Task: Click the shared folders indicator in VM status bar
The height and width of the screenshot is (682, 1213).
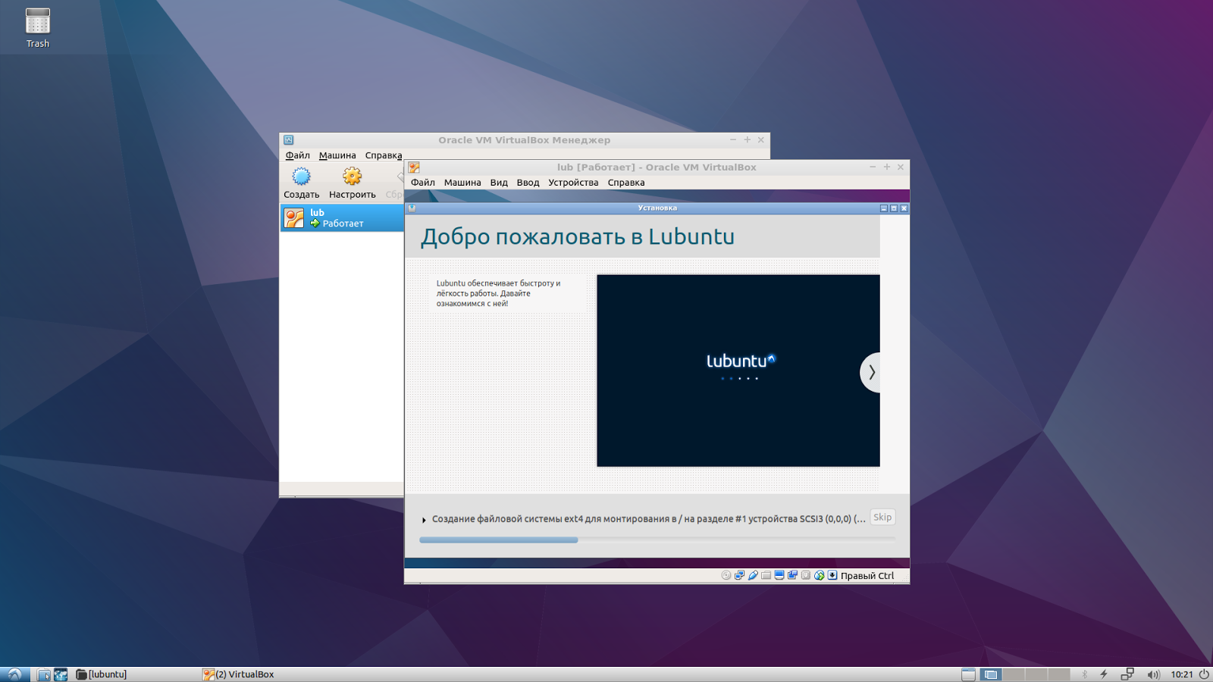Action: [766, 575]
